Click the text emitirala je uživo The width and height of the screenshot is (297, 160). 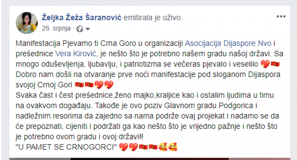coord(153,17)
